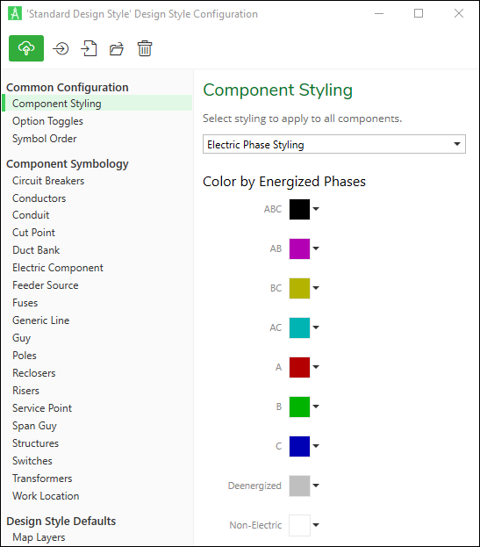Click the import arrow-in-circle icon

(x=61, y=48)
